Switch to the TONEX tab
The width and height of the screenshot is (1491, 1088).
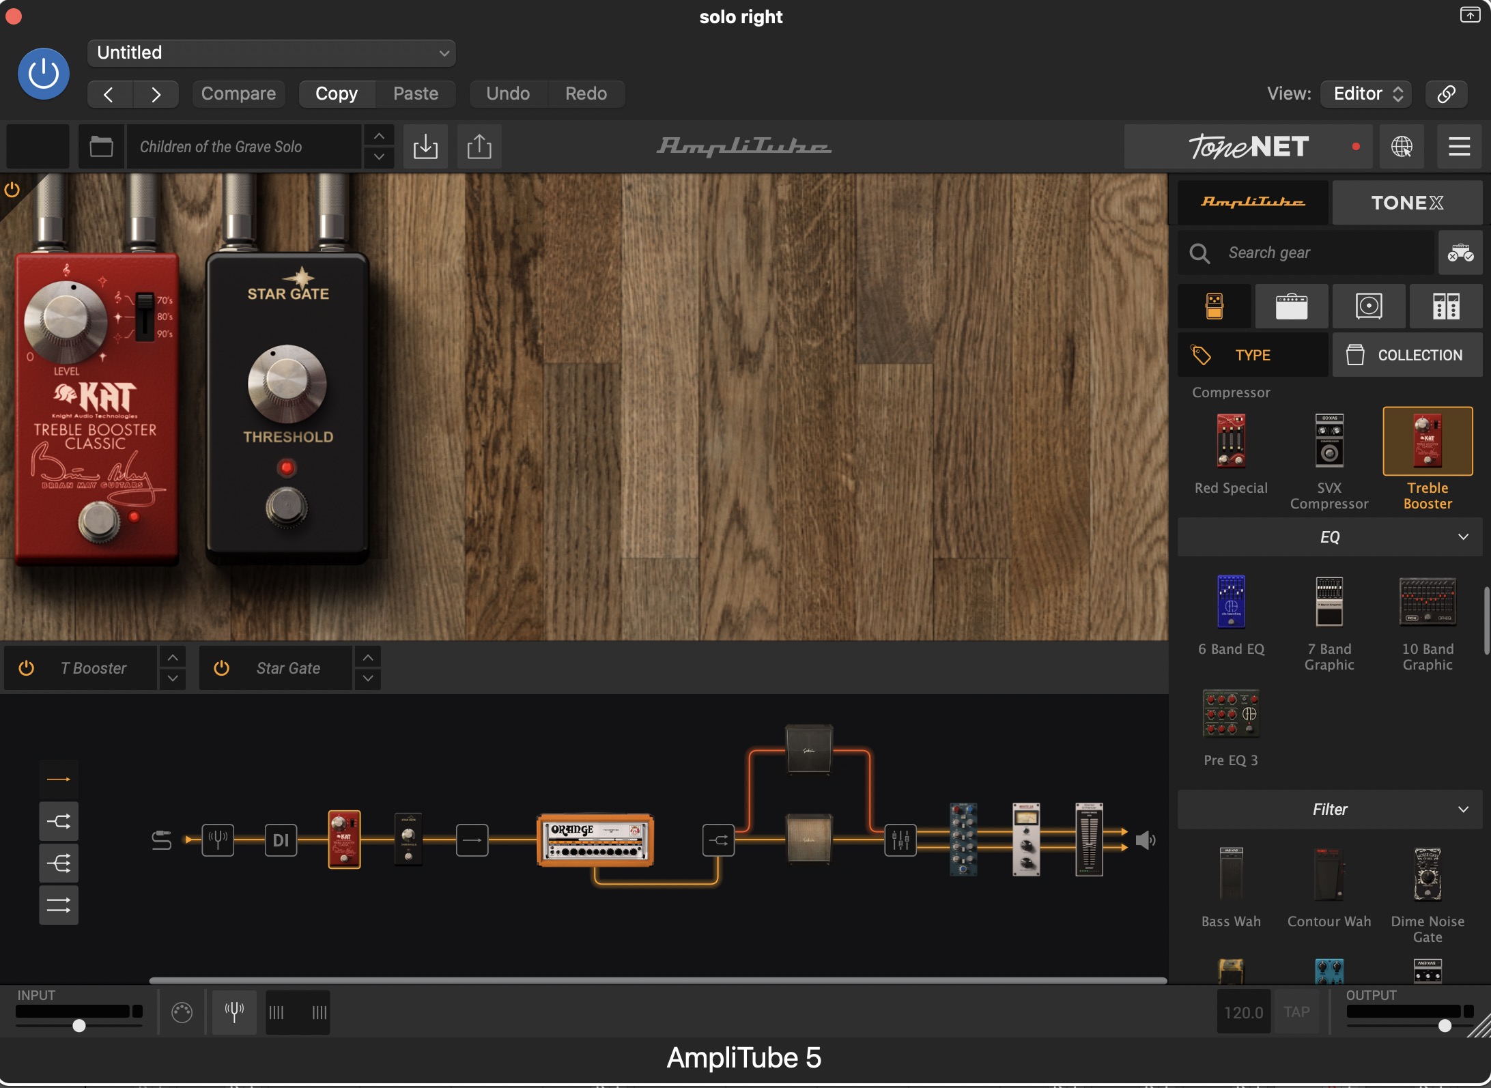tap(1406, 203)
